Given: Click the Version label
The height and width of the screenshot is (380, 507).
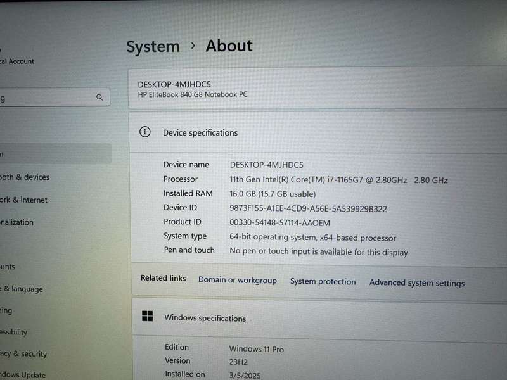Looking at the screenshot, I should (x=177, y=360).
